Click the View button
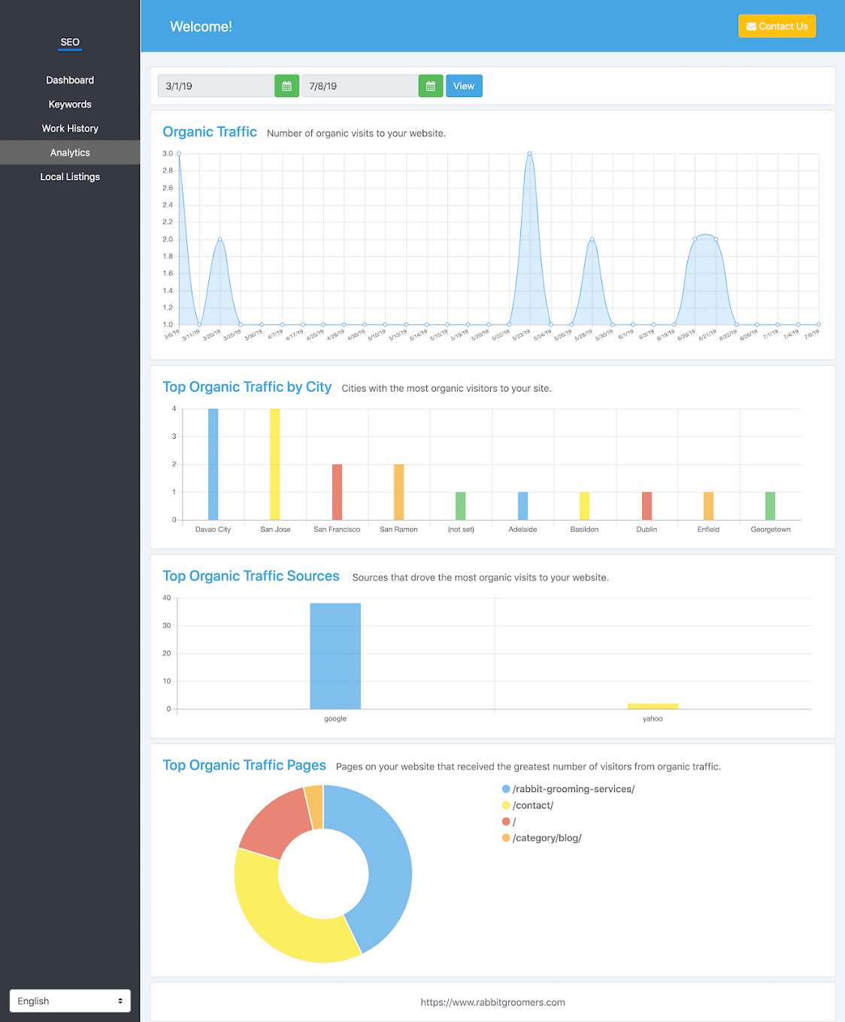 click(x=464, y=86)
